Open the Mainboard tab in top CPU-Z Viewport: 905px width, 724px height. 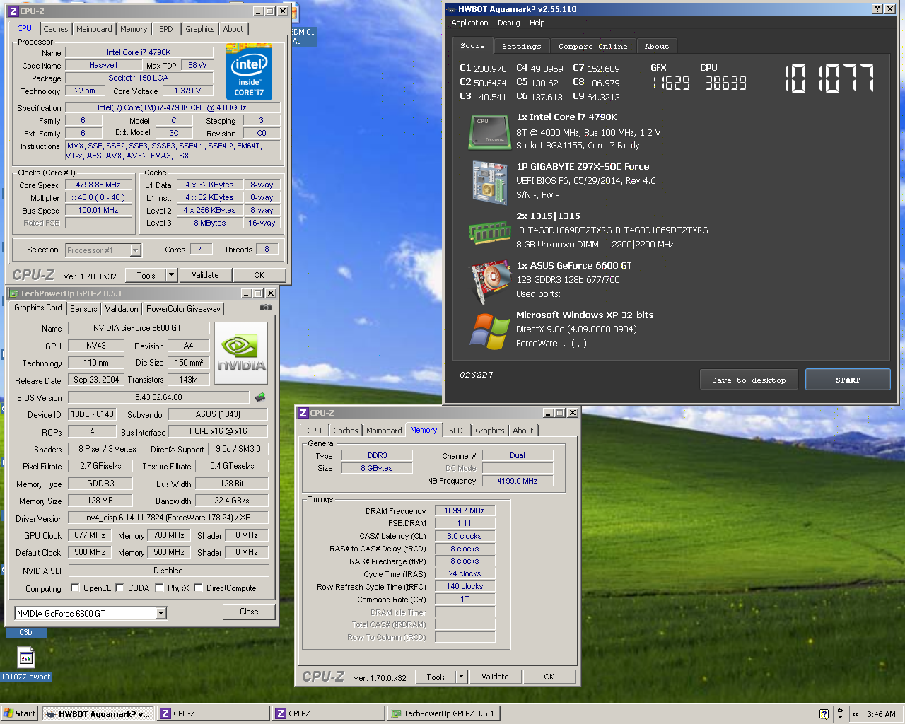click(x=94, y=29)
